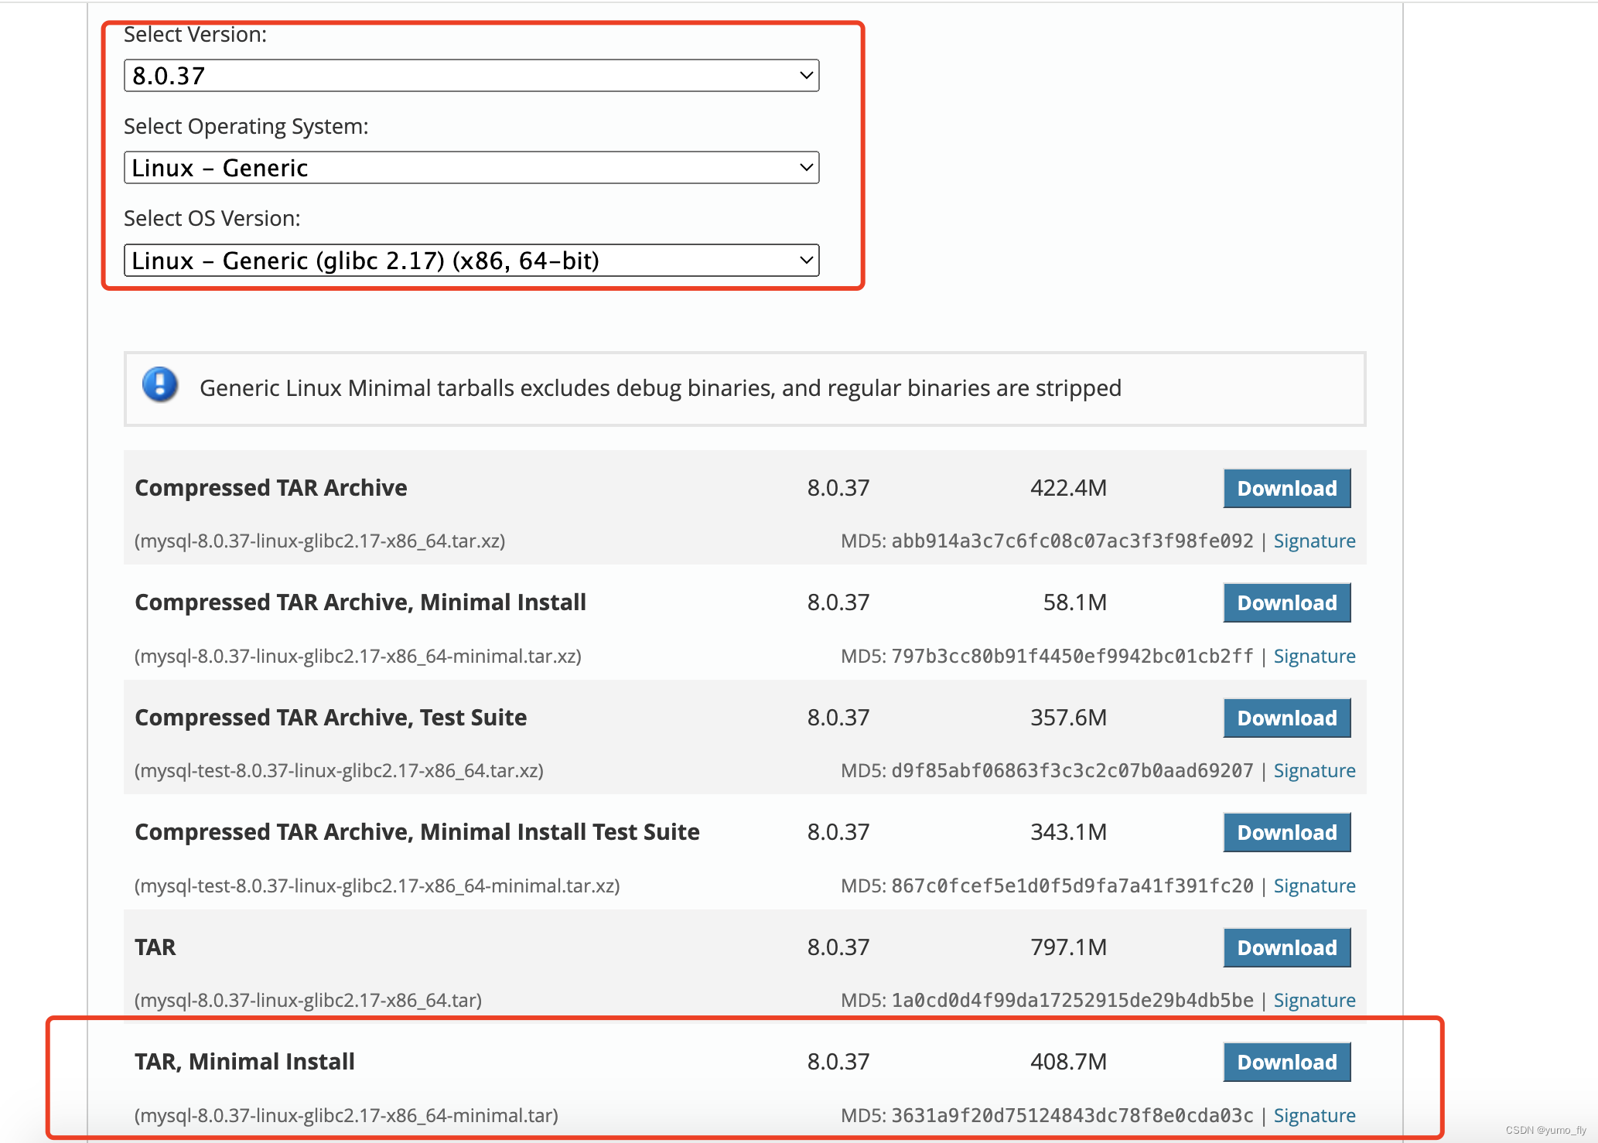Download the Compressed TAR Archive 422.4M
This screenshot has width=1598, height=1143.
pos(1287,488)
